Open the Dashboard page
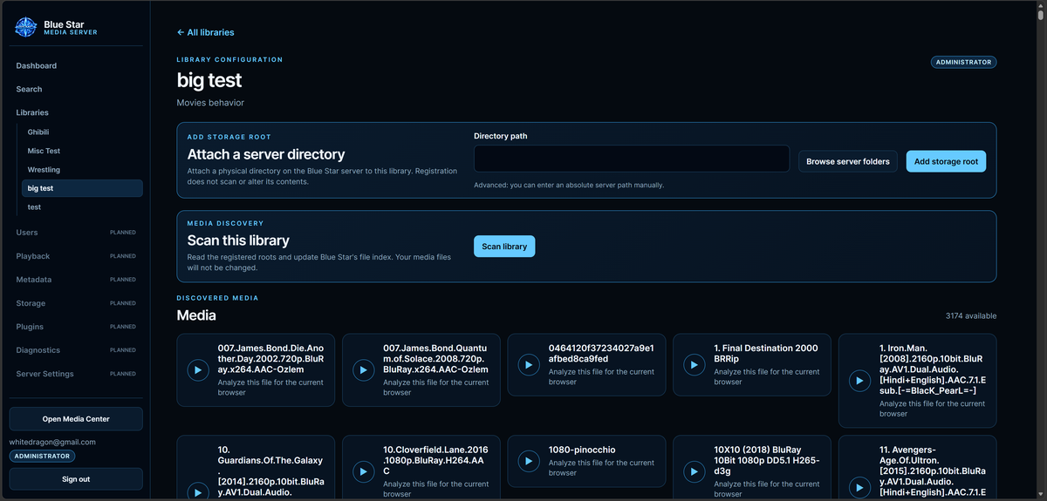1047x501 pixels. (x=36, y=65)
